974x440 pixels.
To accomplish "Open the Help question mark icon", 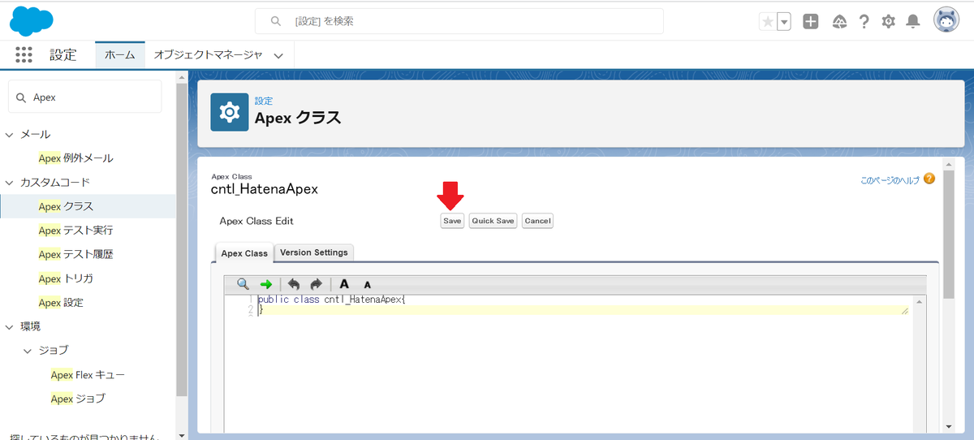I will [x=864, y=22].
